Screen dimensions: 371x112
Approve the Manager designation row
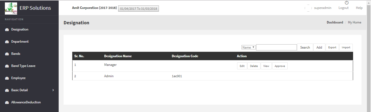280,66
